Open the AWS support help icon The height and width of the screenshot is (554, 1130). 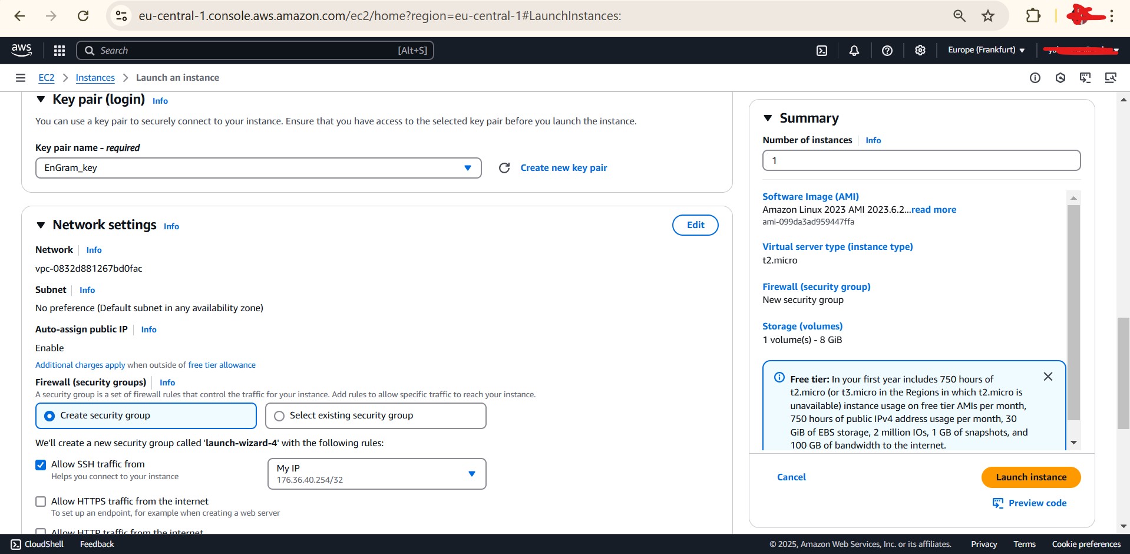[x=887, y=51]
